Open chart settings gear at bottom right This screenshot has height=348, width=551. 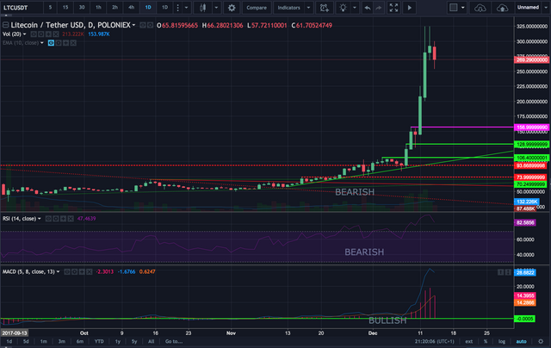click(541, 341)
